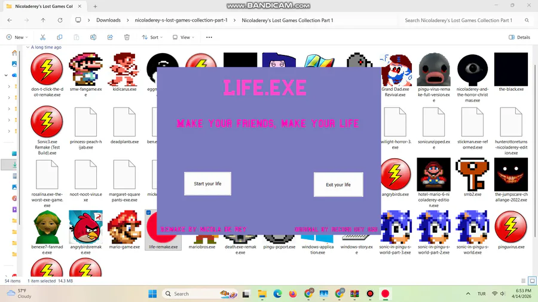Open the See more ellipsis menu
Image resolution: width=538 pixels, height=302 pixels.
click(209, 37)
